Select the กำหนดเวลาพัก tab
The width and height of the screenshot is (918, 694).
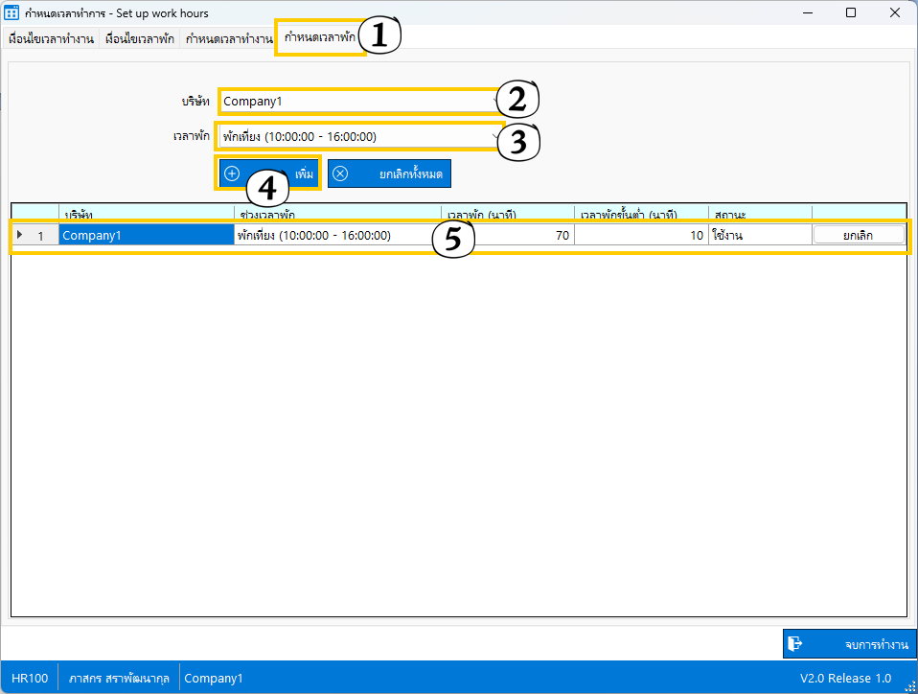point(320,38)
